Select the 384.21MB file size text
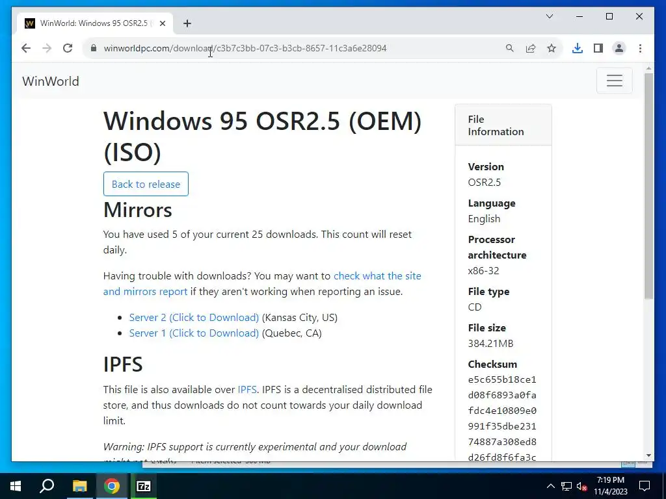Viewport: 666px width, 499px height. point(490,343)
